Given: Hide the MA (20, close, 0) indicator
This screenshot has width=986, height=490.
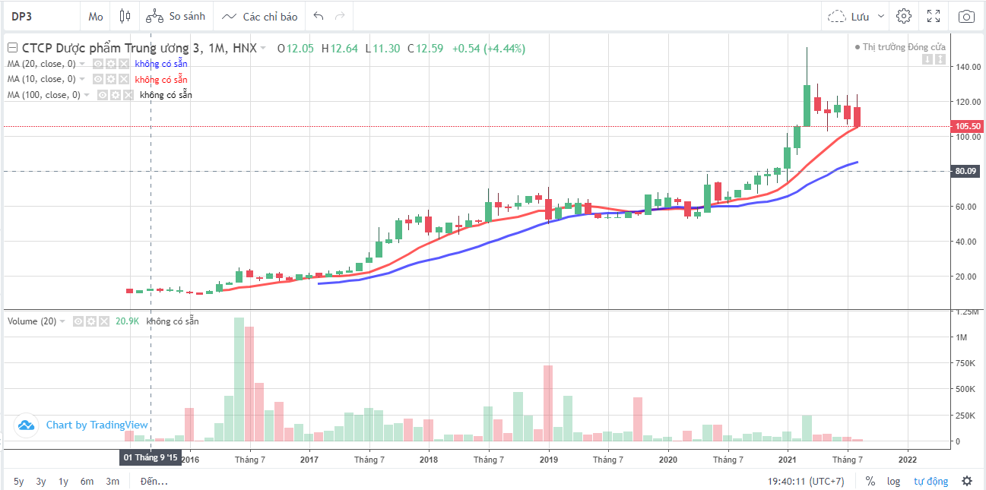Looking at the screenshot, I should (98, 64).
